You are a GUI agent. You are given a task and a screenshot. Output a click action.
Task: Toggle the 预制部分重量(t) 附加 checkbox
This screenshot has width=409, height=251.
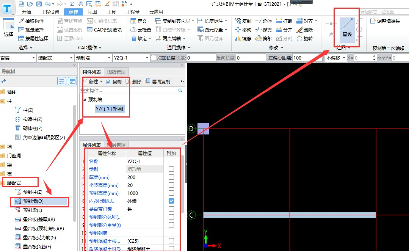(x=171, y=225)
